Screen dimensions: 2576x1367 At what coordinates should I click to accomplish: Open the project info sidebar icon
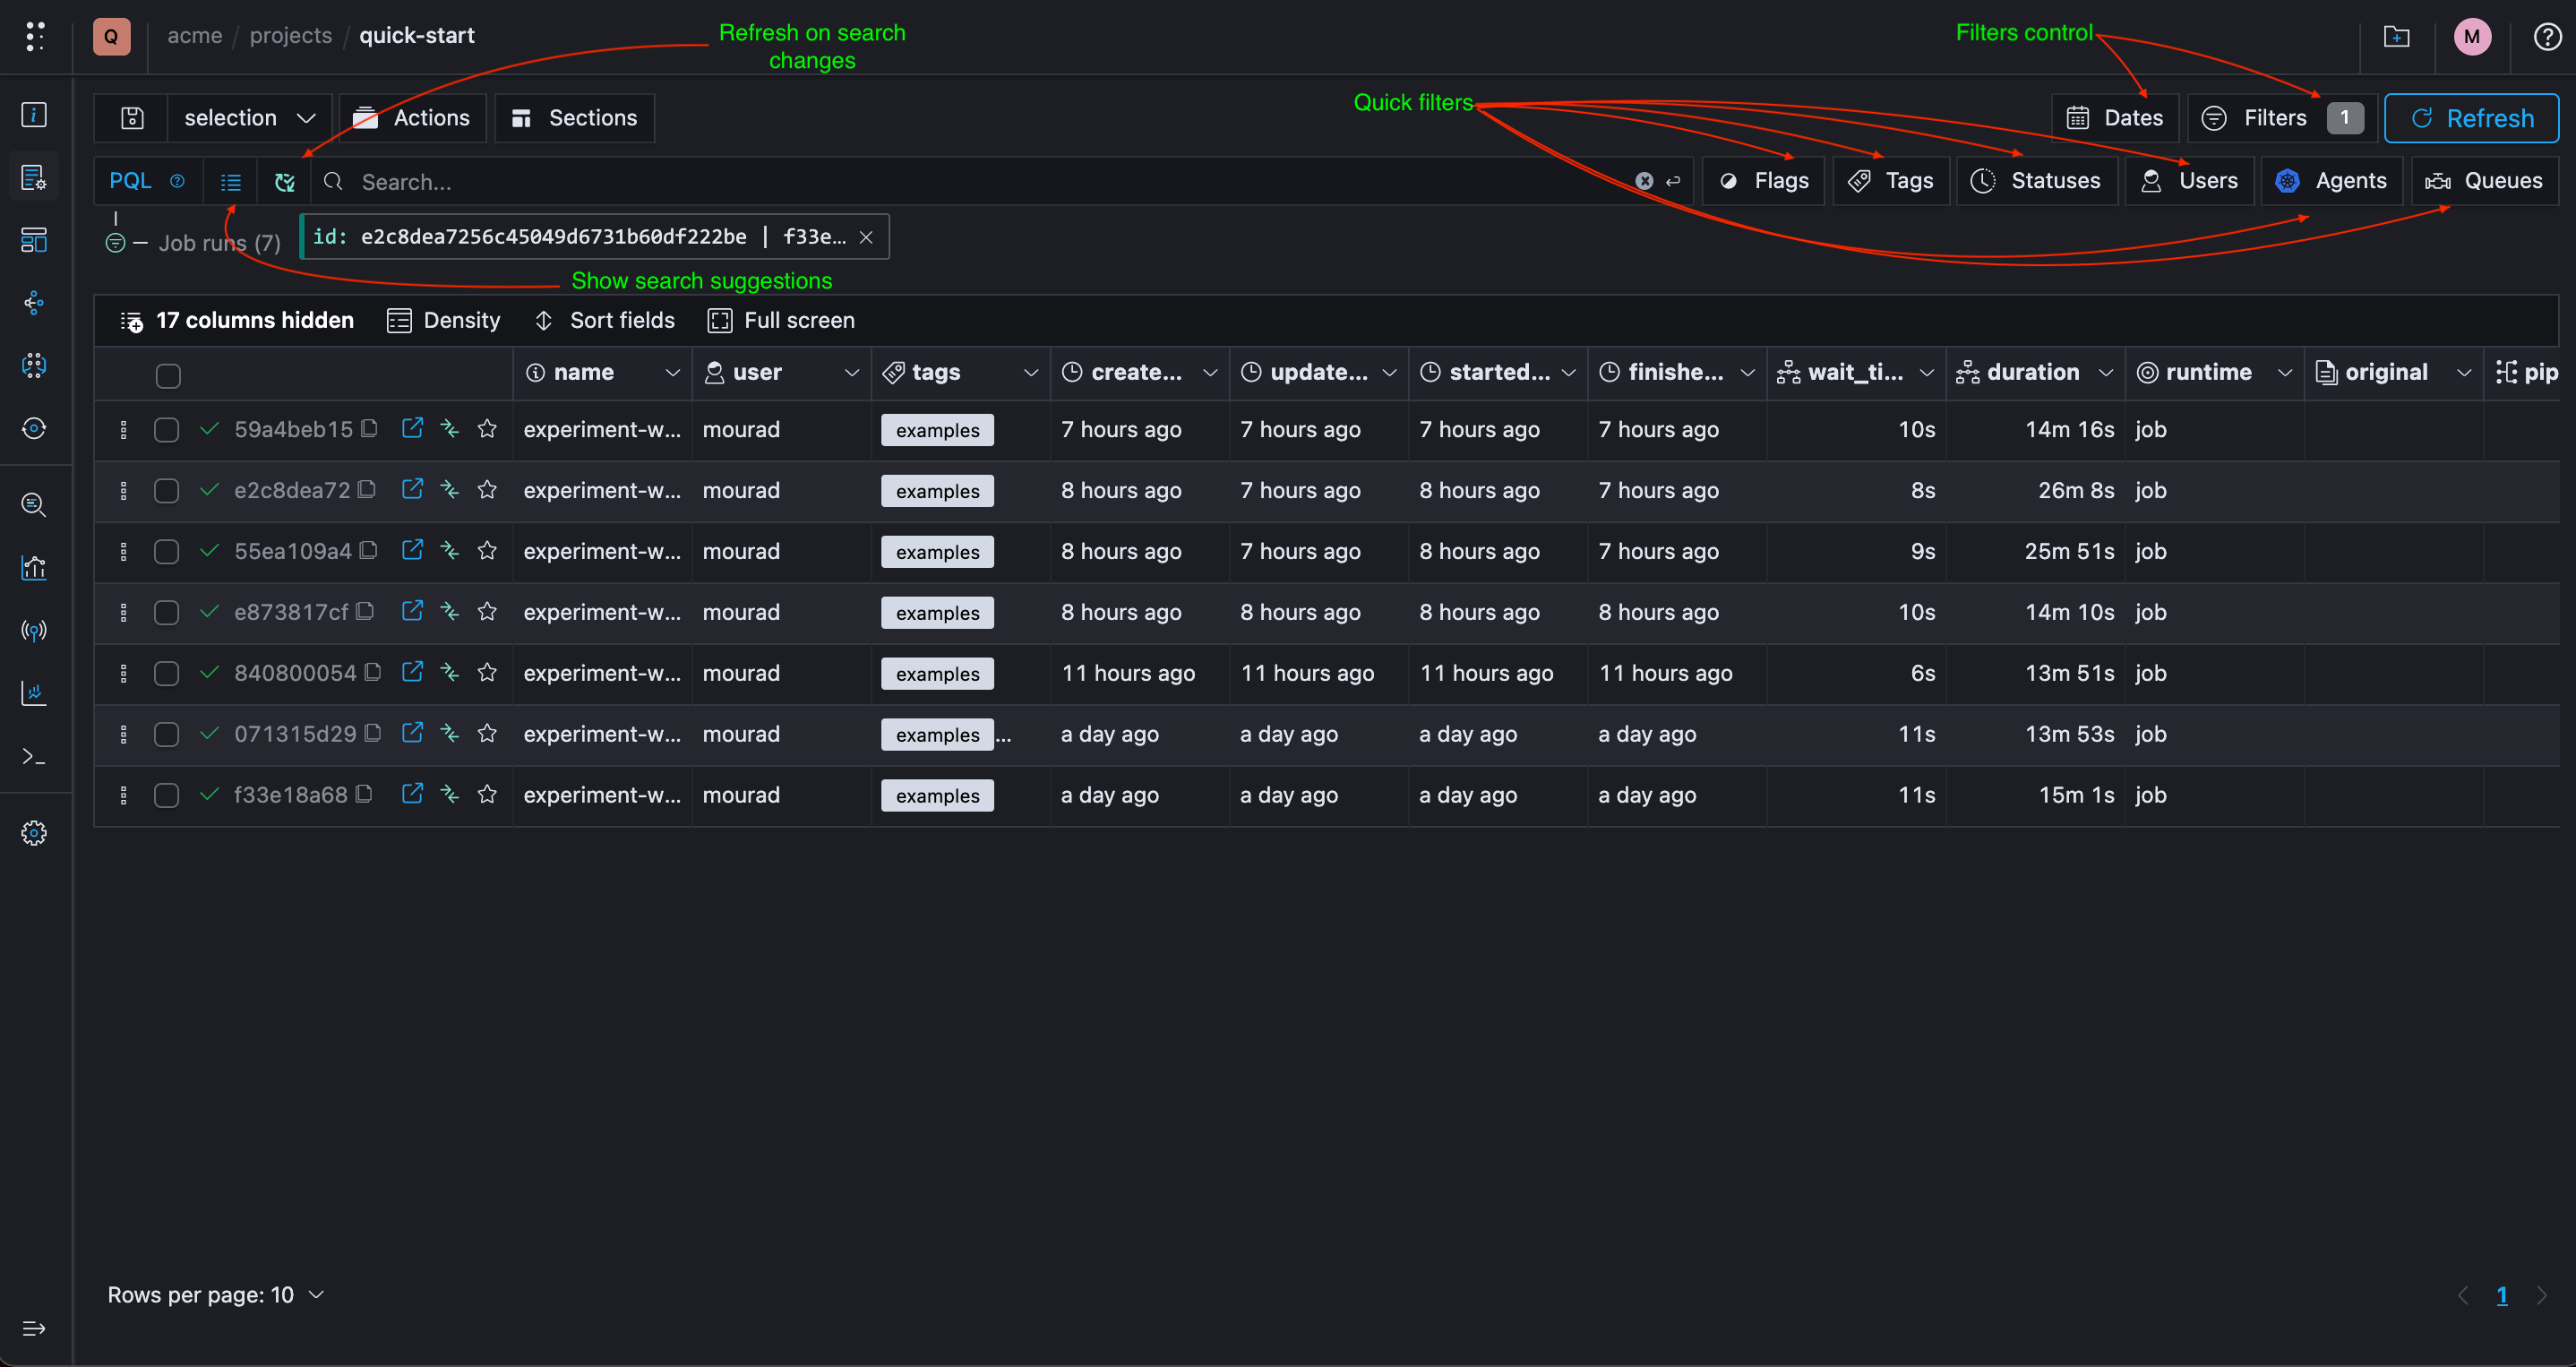pyautogui.click(x=34, y=115)
